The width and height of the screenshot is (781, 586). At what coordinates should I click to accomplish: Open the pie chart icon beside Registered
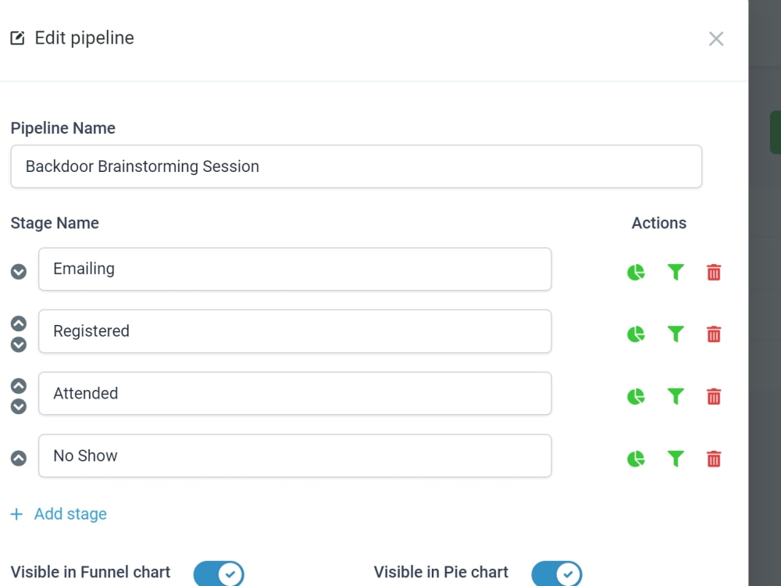(x=636, y=334)
